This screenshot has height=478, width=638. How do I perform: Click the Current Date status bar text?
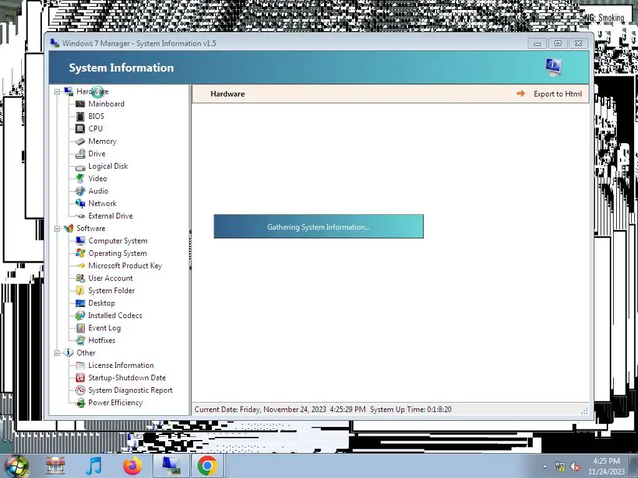(x=280, y=410)
